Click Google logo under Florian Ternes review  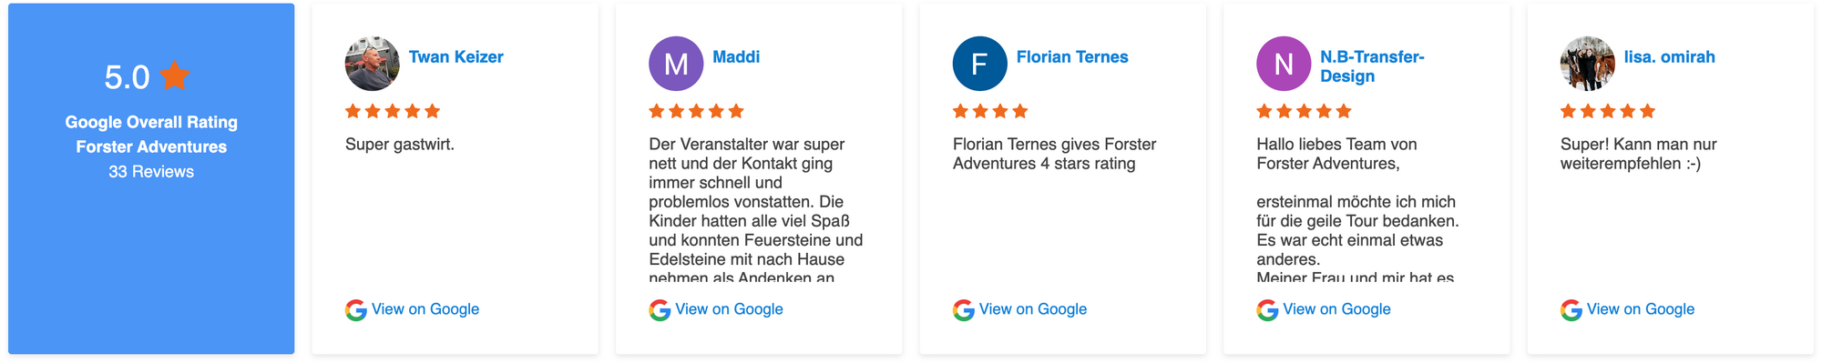(x=964, y=310)
